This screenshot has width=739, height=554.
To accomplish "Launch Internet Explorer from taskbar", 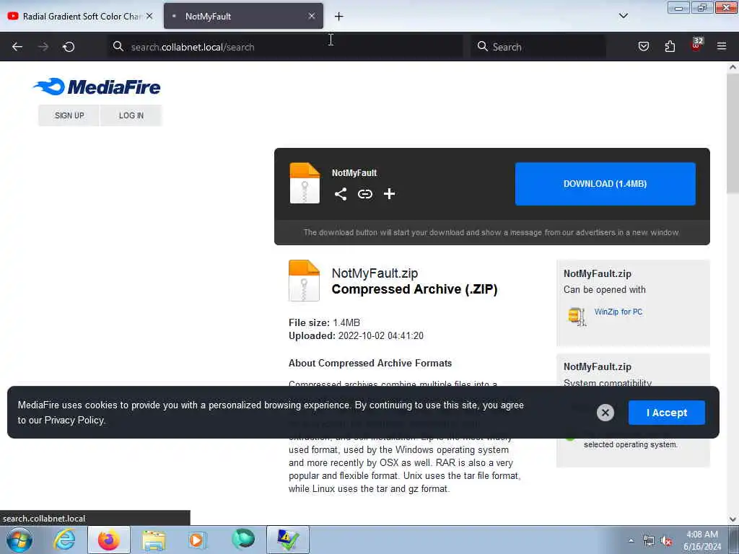I will (64, 540).
